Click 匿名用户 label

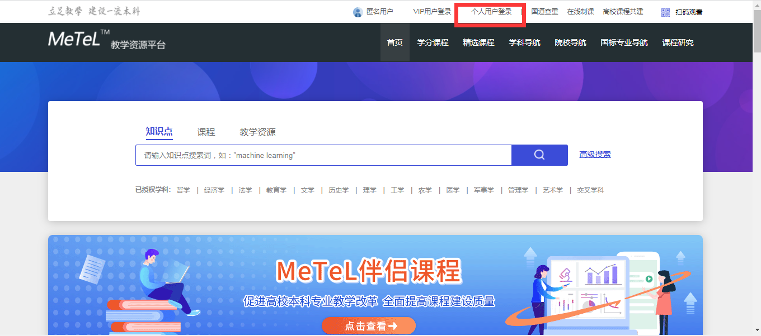coord(379,12)
